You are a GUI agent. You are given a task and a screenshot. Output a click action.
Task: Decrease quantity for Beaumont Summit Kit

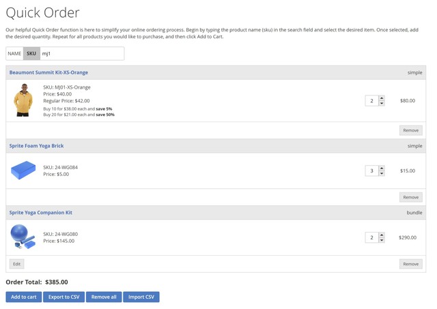[382, 103]
